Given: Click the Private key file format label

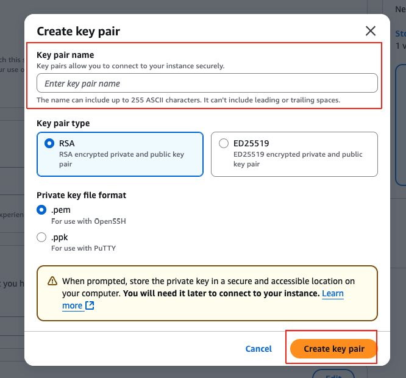Looking at the screenshot, I should [x=81, y=195].
